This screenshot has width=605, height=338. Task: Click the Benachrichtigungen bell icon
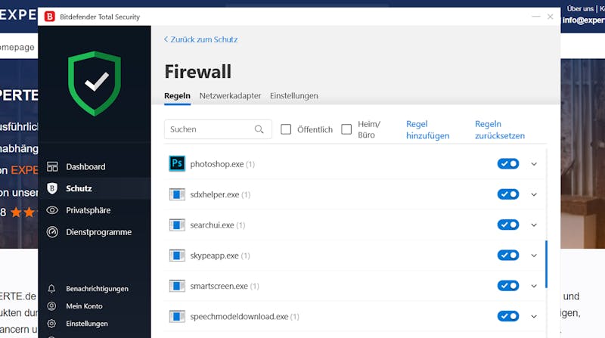(x=51, y=289)
